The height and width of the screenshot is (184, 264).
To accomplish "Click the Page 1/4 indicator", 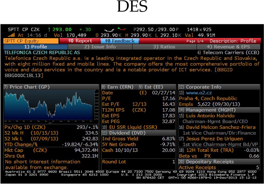I will [x=195, y=41].
